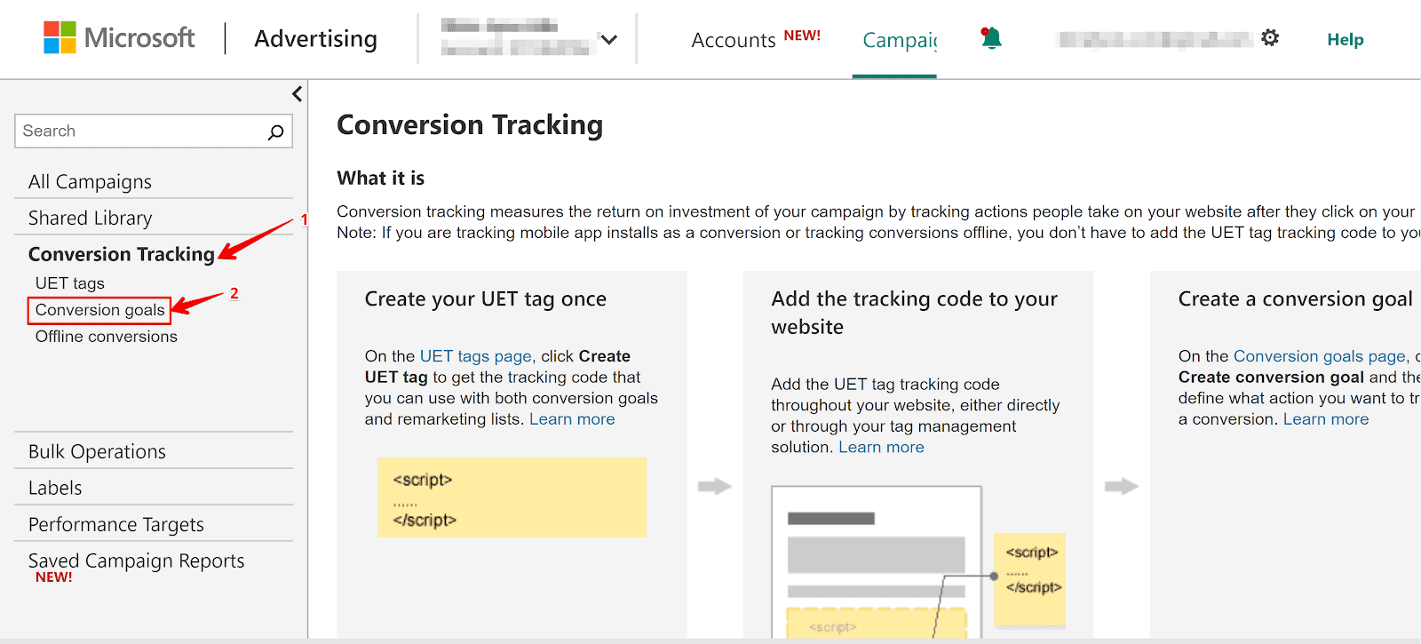Open Saved Campaign Reports
Screen dimensions: 1421x644
coord(136,561)
